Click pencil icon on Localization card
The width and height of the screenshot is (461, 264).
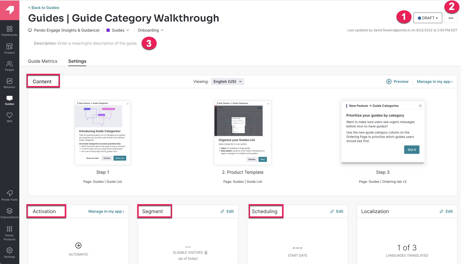tap(441, 211)
